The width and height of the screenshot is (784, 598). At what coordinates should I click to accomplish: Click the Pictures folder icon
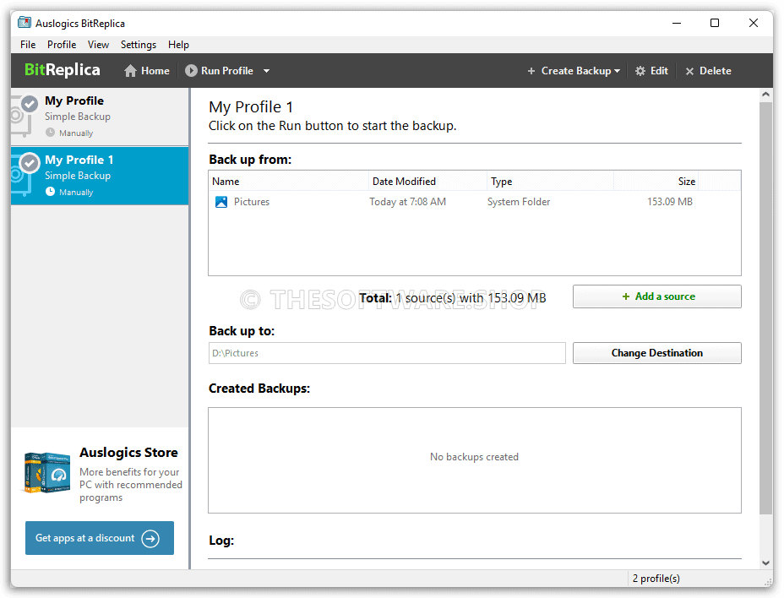pos(221,202)
